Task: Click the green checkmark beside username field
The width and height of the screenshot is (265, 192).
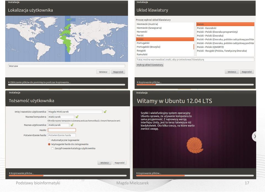Action: pyautogui.click(x=72, y=125)
